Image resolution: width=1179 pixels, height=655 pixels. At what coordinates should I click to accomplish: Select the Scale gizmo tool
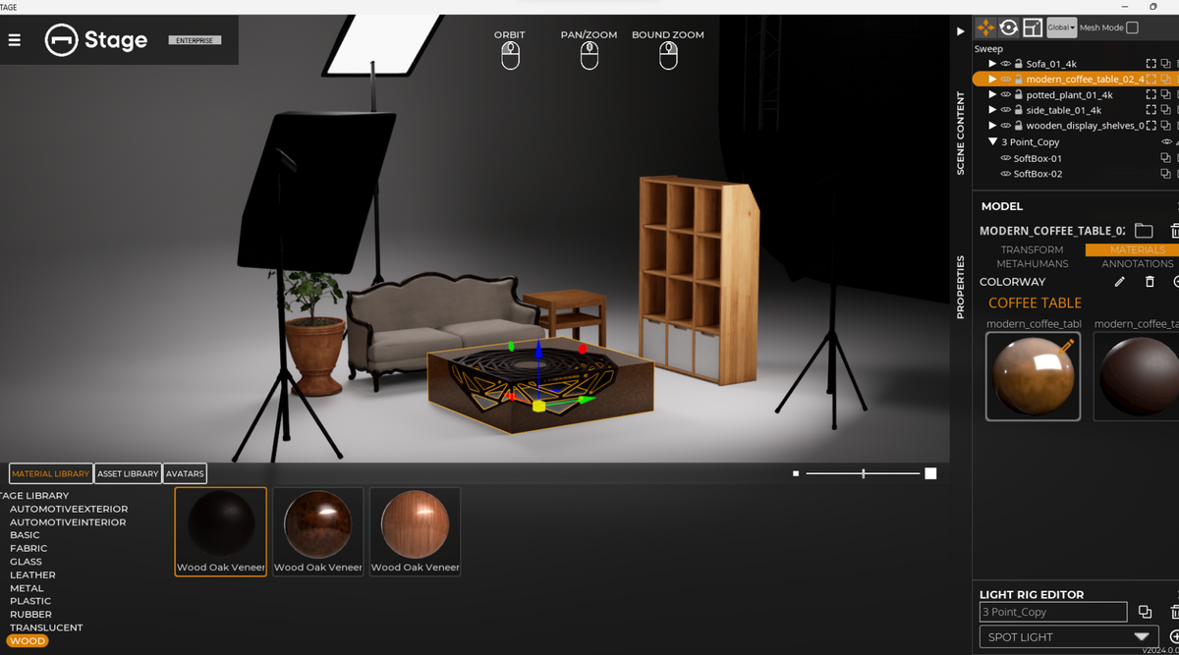1032,27
